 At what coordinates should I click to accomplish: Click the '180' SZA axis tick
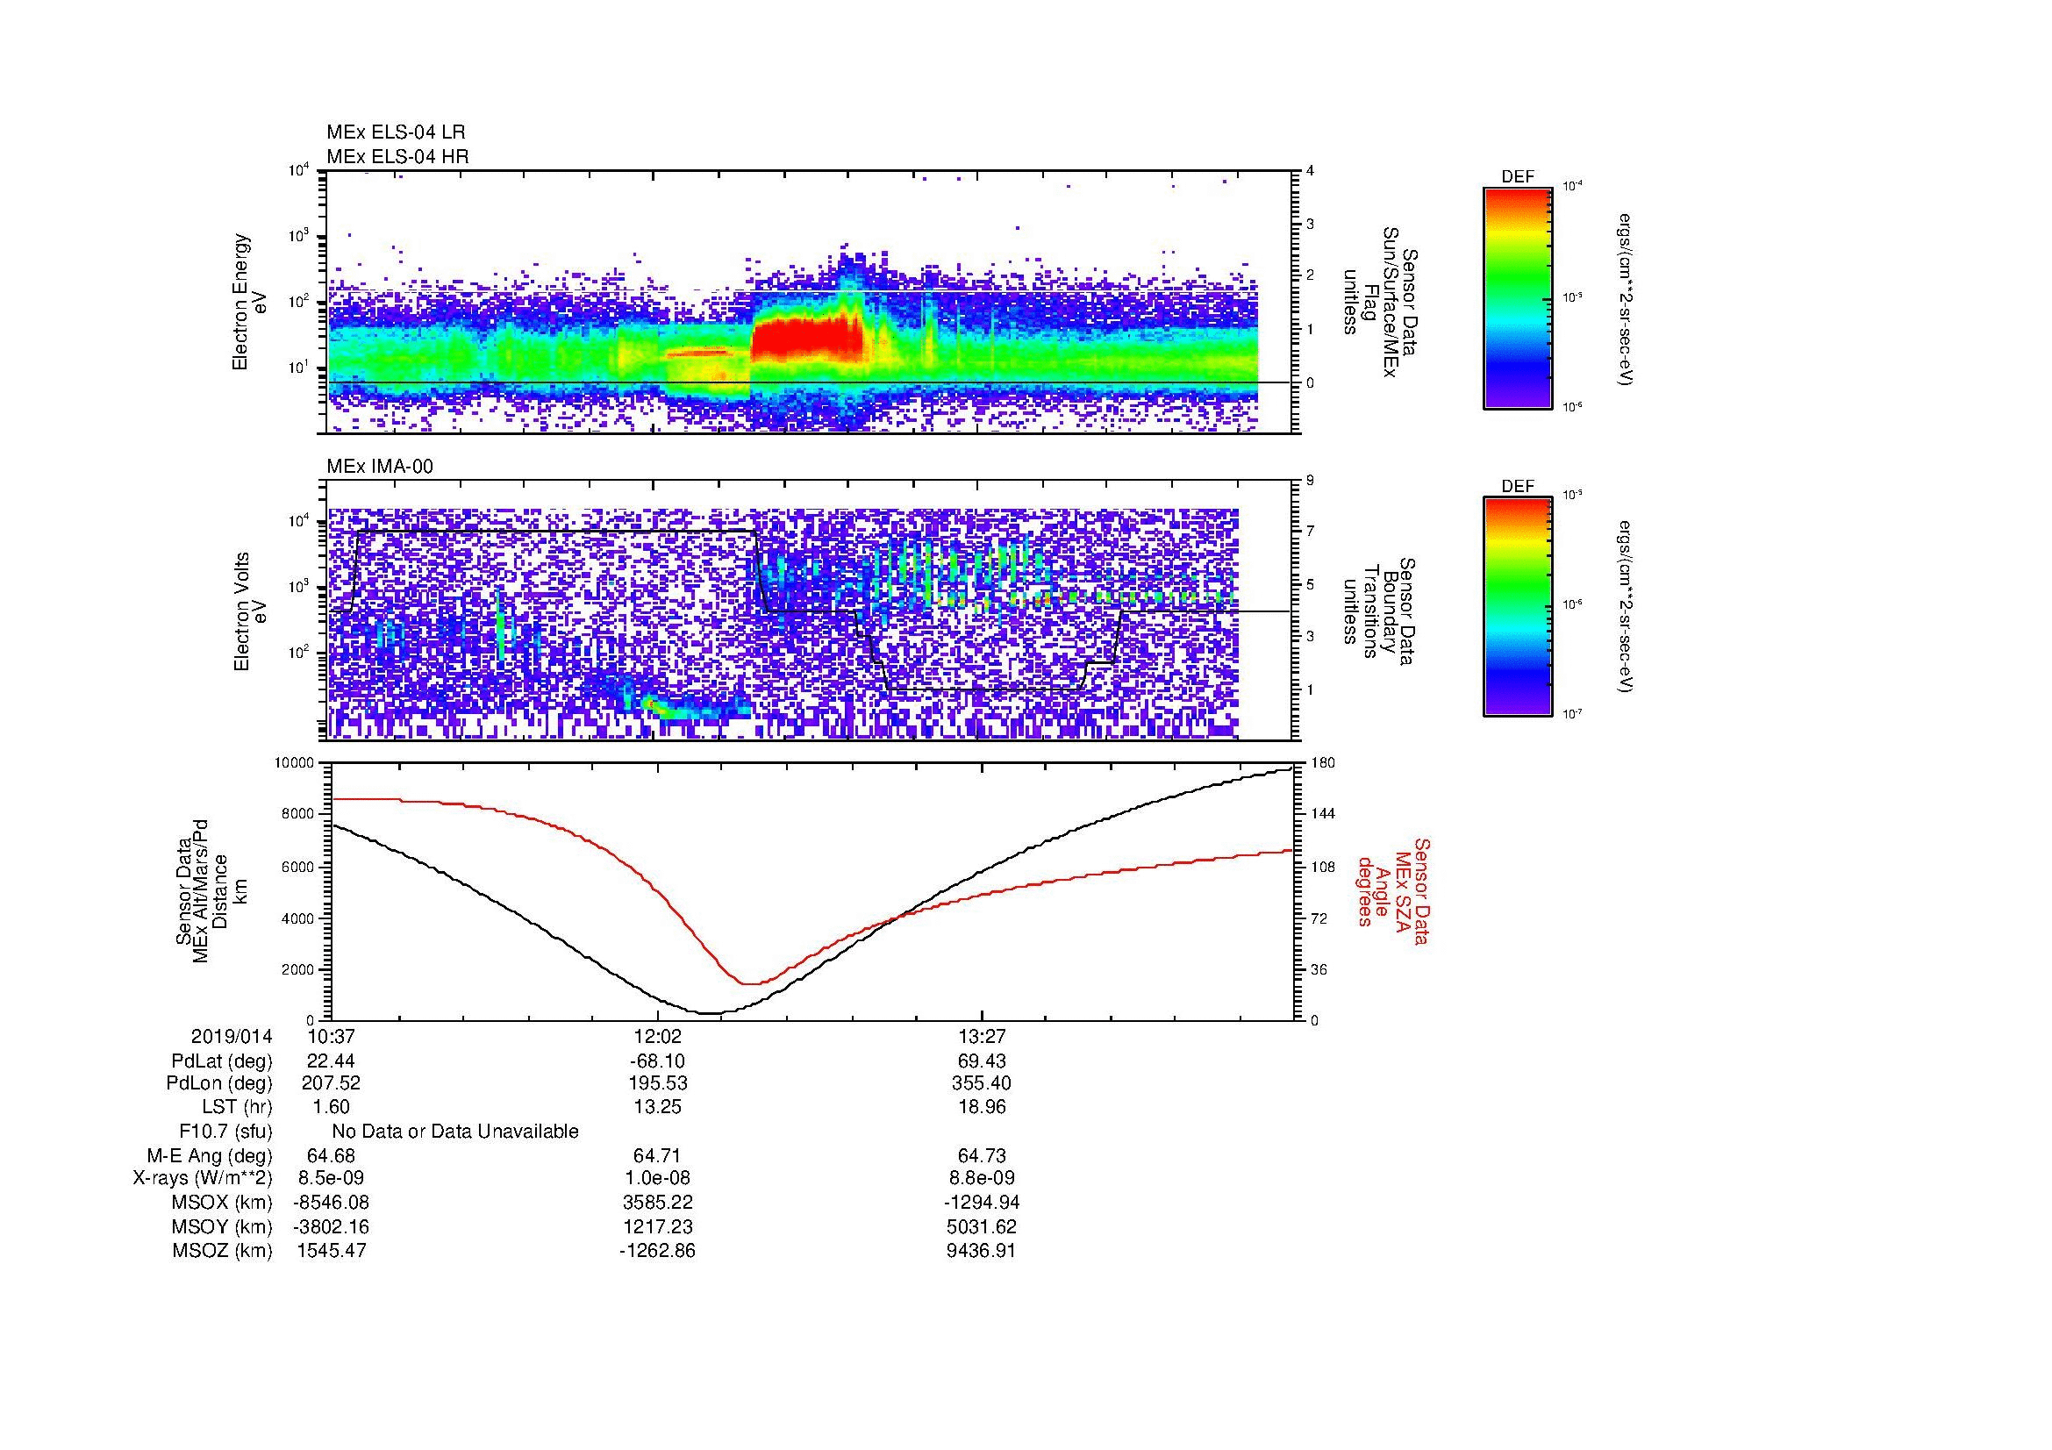1322,762
